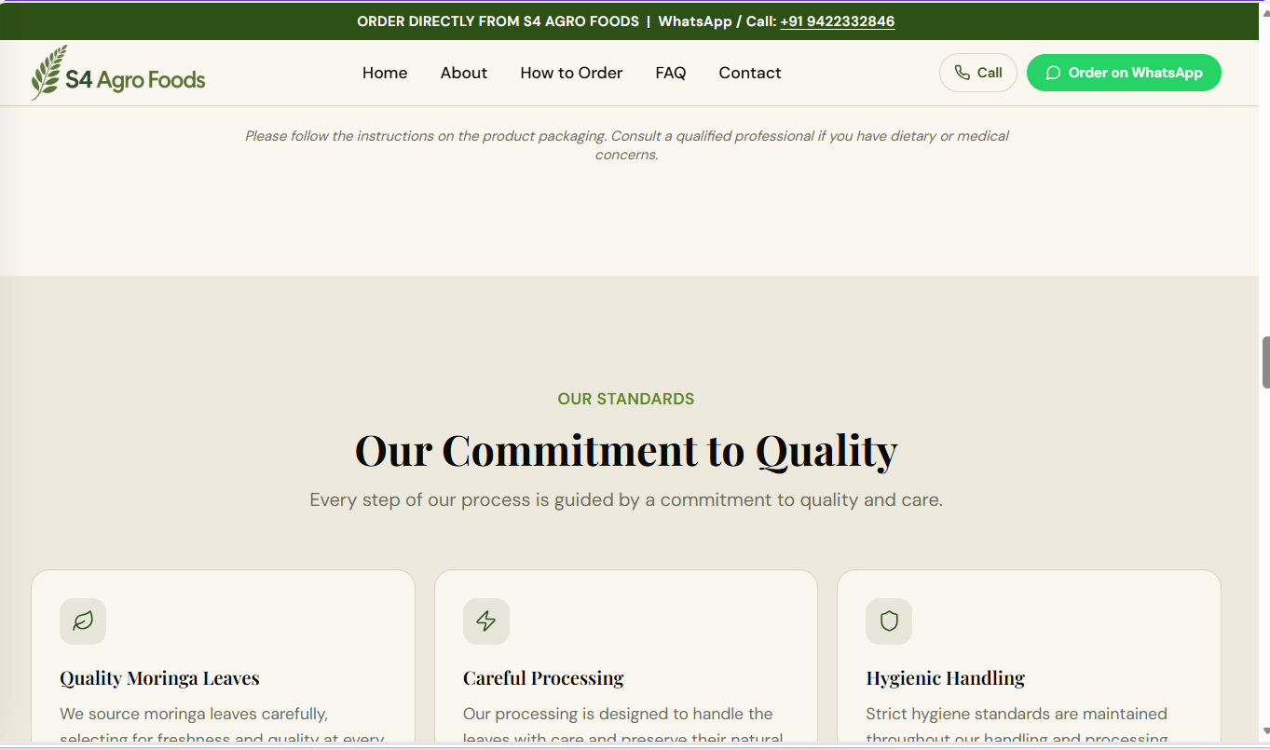Click the green Order on WhatsApp button
The width and height of the screenshot is (1270, 750).
pos(1124,73)
